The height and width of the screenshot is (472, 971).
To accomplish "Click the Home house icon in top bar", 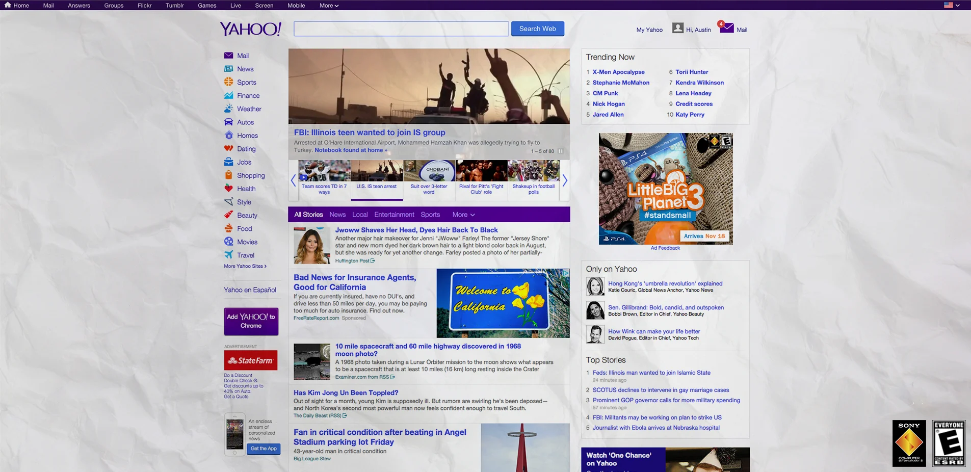I will [8, 5].
